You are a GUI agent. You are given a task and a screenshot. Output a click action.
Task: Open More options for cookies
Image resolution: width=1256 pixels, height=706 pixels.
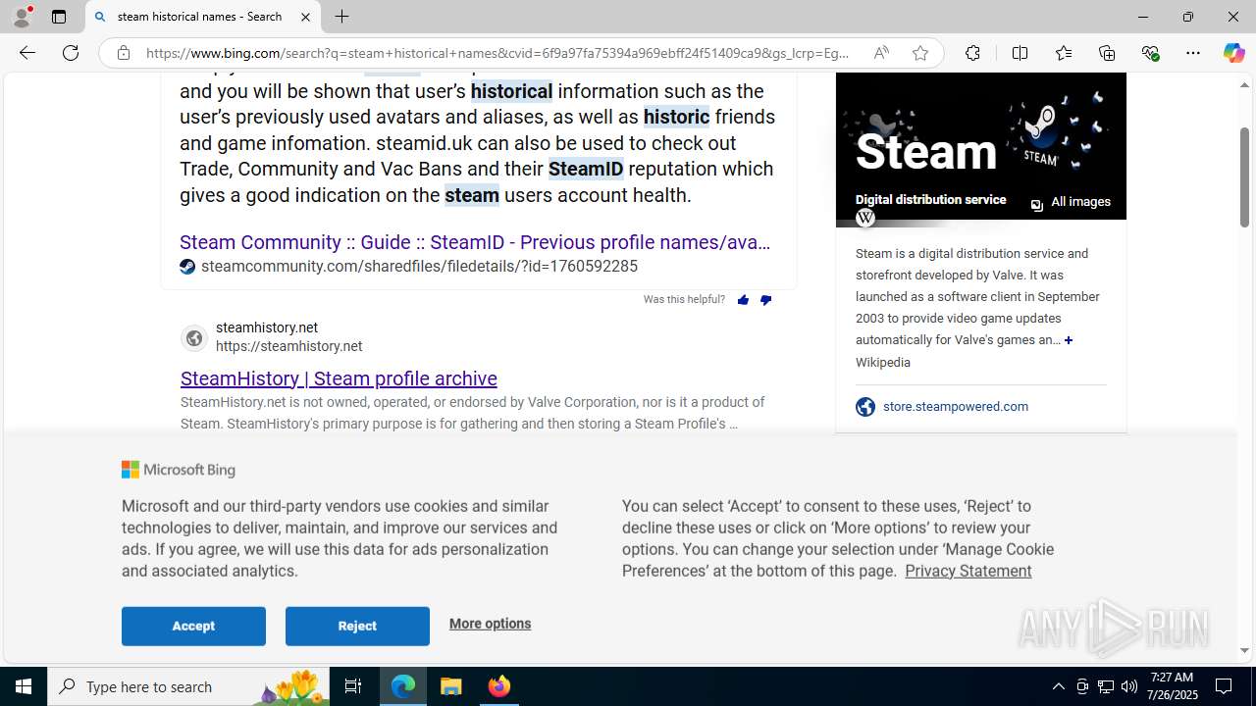(x=490, y=624)
